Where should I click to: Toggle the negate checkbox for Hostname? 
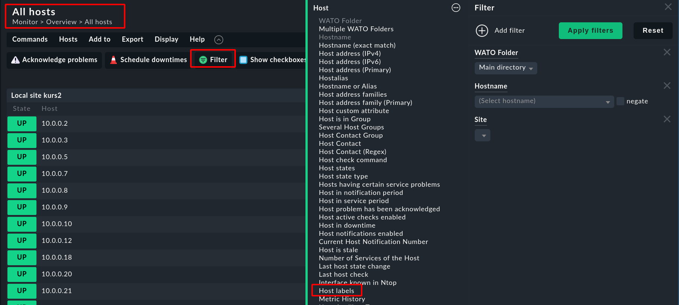(620, 101)
